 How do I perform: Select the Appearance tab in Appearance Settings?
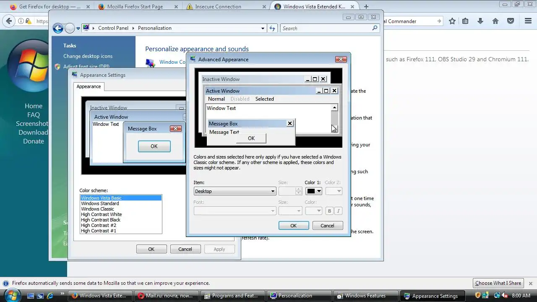point(89,86)
